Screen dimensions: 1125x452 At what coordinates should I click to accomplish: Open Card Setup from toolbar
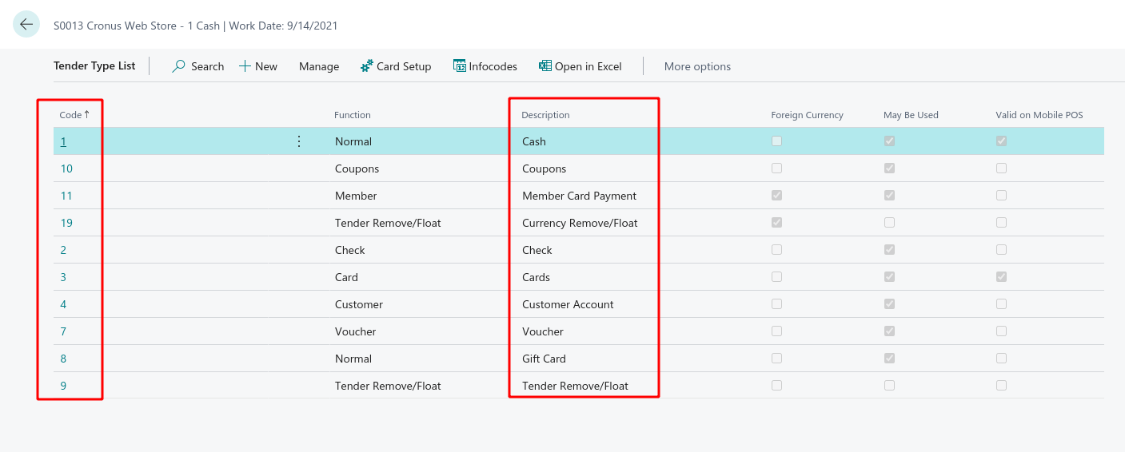click(396, 66)
